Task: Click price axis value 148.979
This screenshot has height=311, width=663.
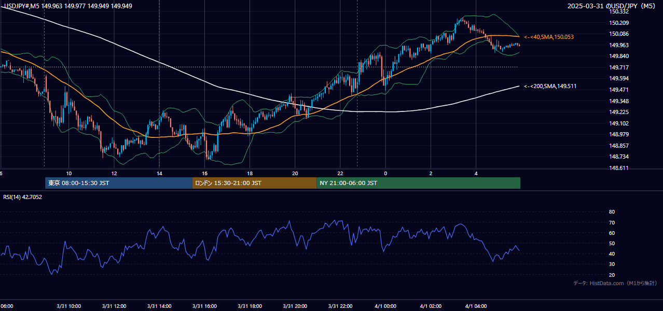Action: pos(619,134)
